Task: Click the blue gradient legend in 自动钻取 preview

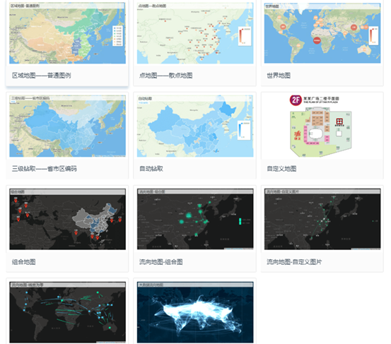Action: click(x=244, y=130)
